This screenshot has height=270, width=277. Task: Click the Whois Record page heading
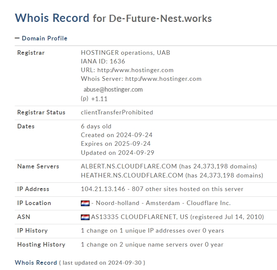(x=52, y=18)
